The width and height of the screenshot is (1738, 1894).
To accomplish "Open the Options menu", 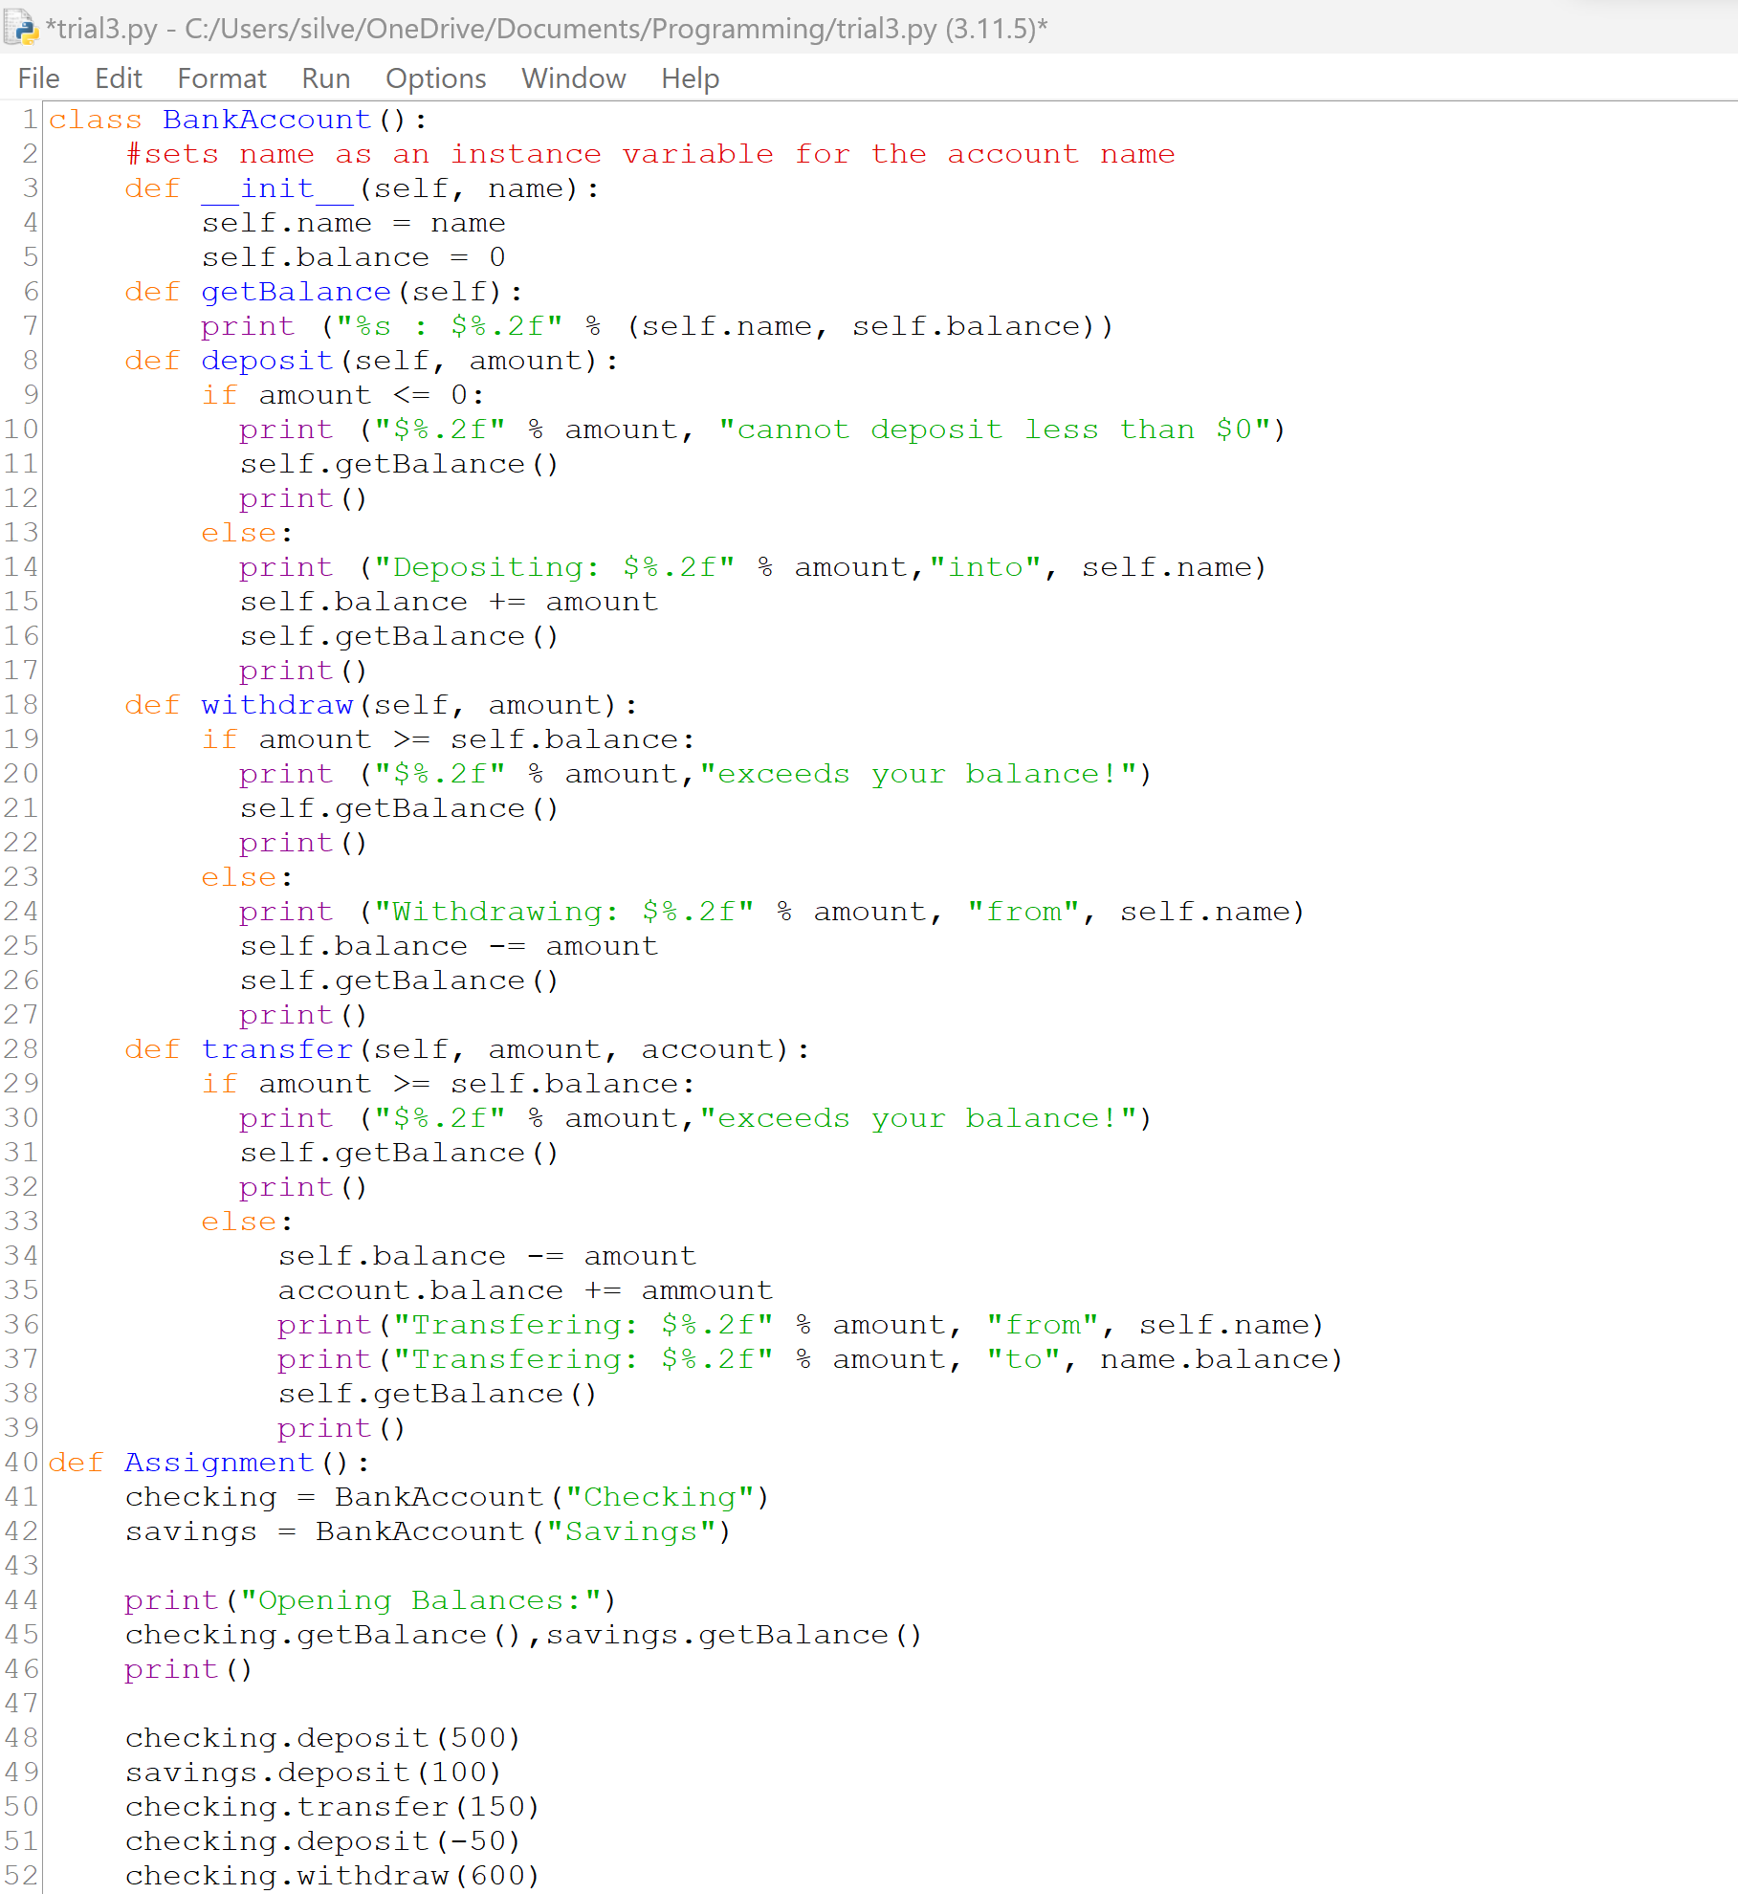I will [435, 78].
